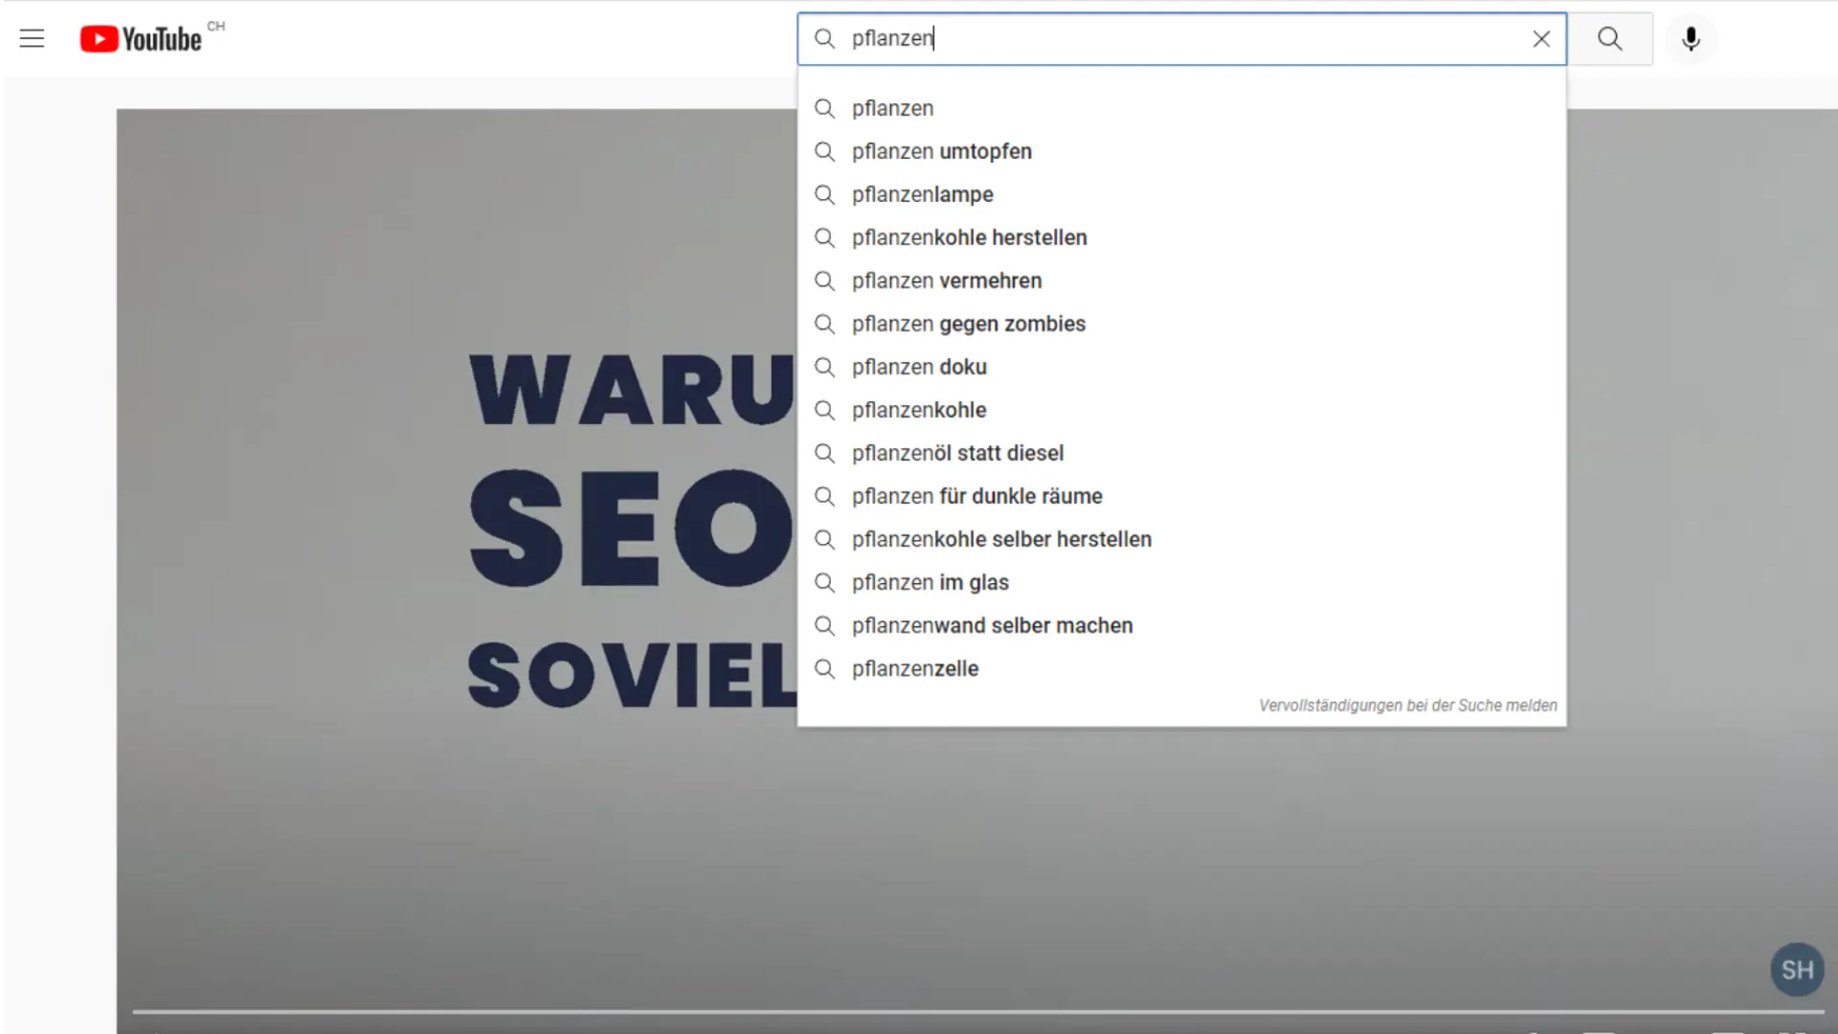1838x1034 pixels.
Task: Select suggestion 'pflanzenöl statt diesel'
Action: [x=1181, y=453]
